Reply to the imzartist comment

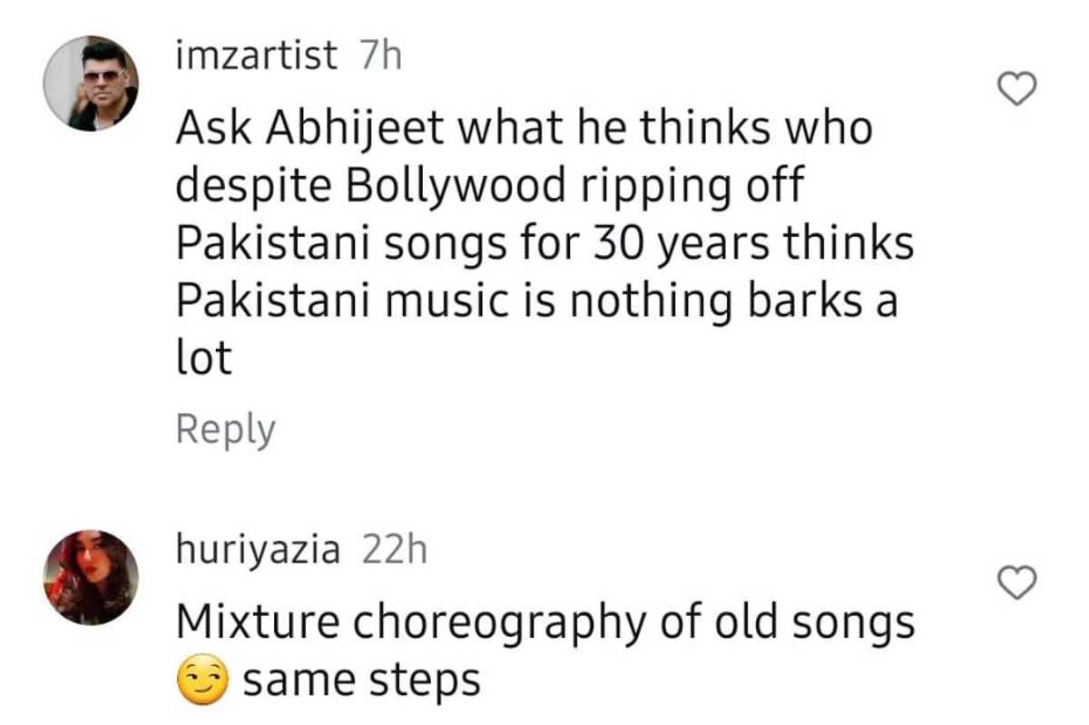[x=225, y=429]
